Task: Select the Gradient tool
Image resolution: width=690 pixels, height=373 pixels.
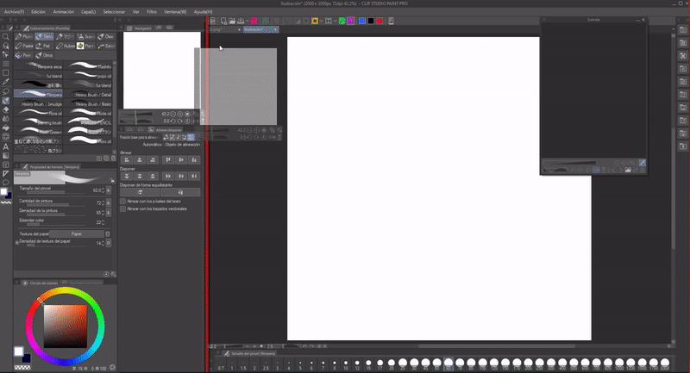Action: click(x=6, y=155)
